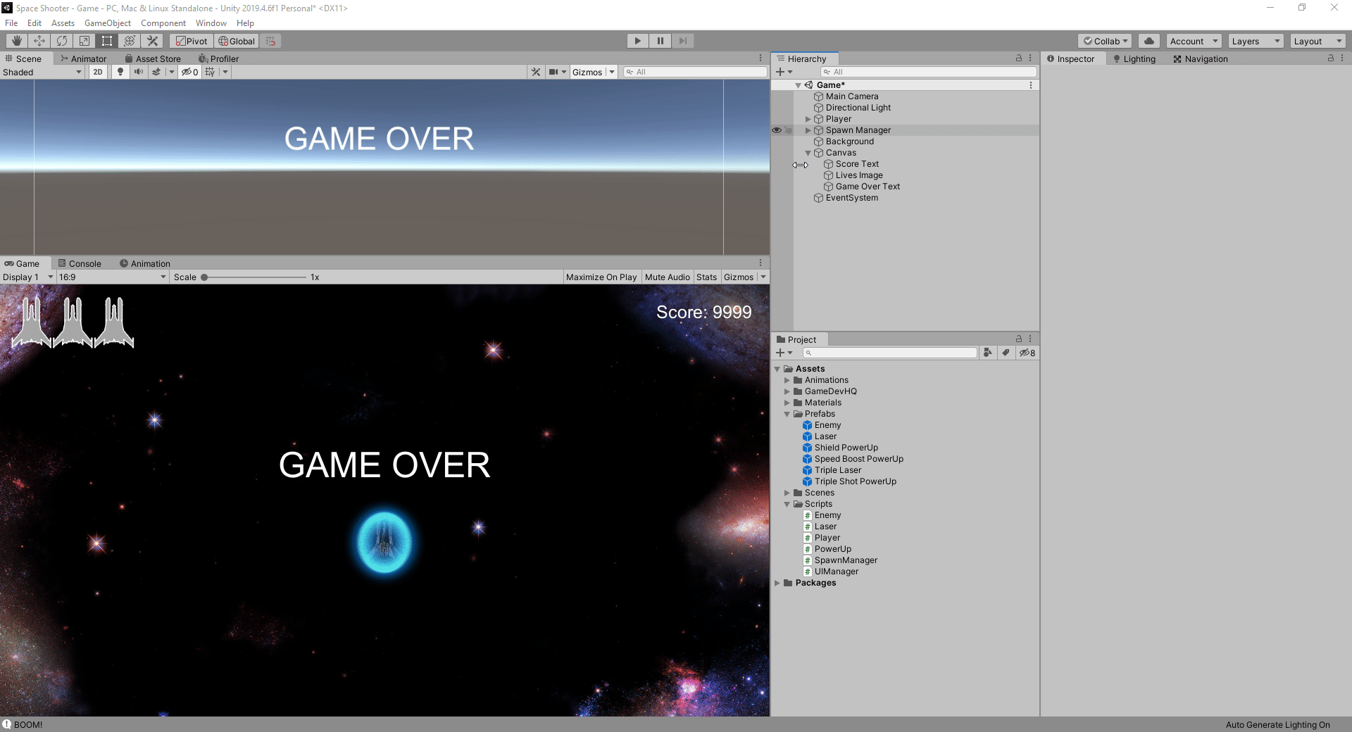Toggle hidden objects visibility counter in Scene
This screenshot has height=732, width=1352.
[x=190, y=72]
